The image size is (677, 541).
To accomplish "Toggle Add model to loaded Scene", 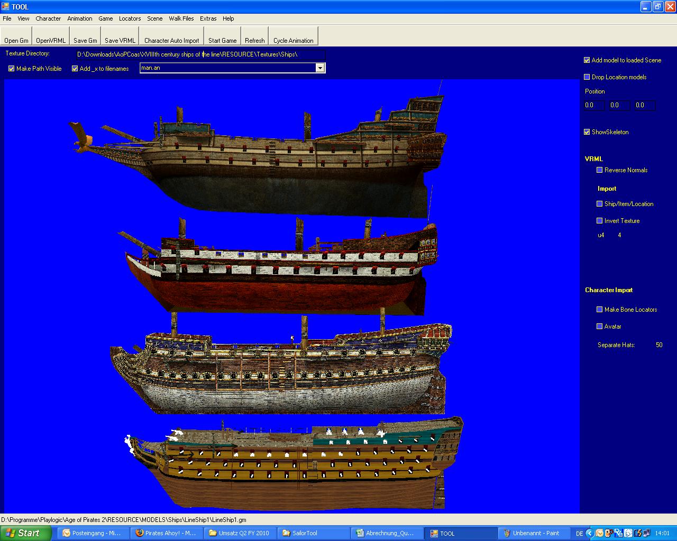I will 587,60.
